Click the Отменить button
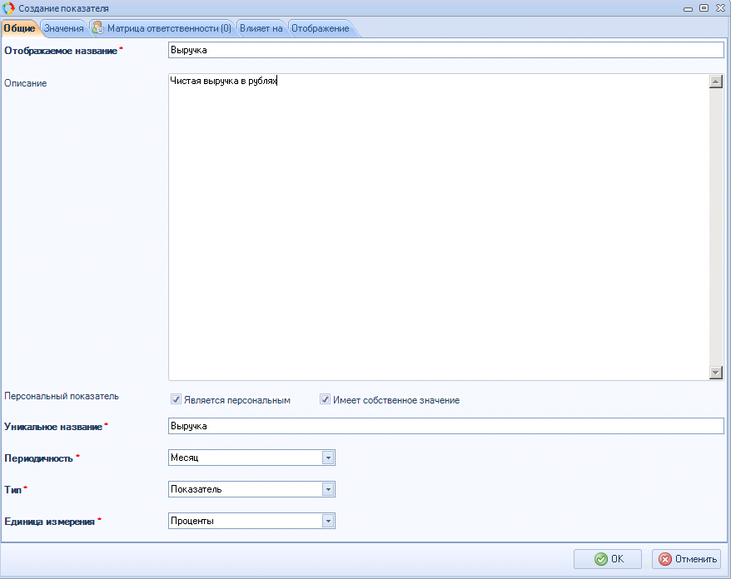 click(x=686, y=559)
